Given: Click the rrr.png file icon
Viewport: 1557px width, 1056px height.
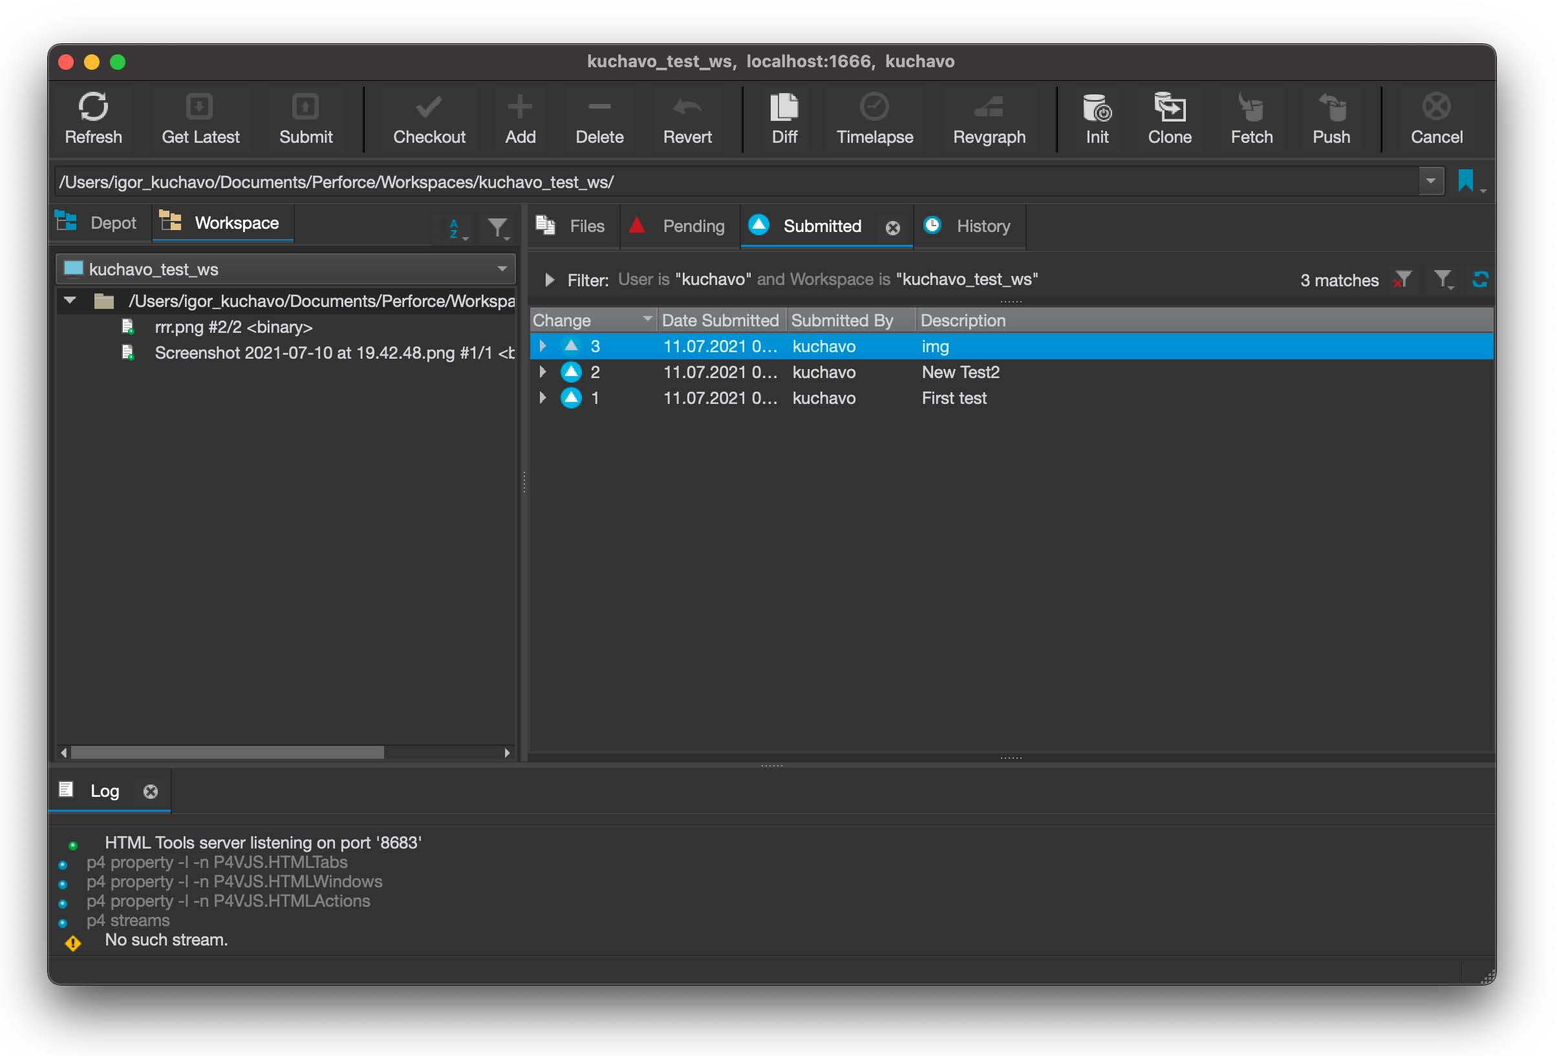Looking at the screenshot, I should pos(127,327).
